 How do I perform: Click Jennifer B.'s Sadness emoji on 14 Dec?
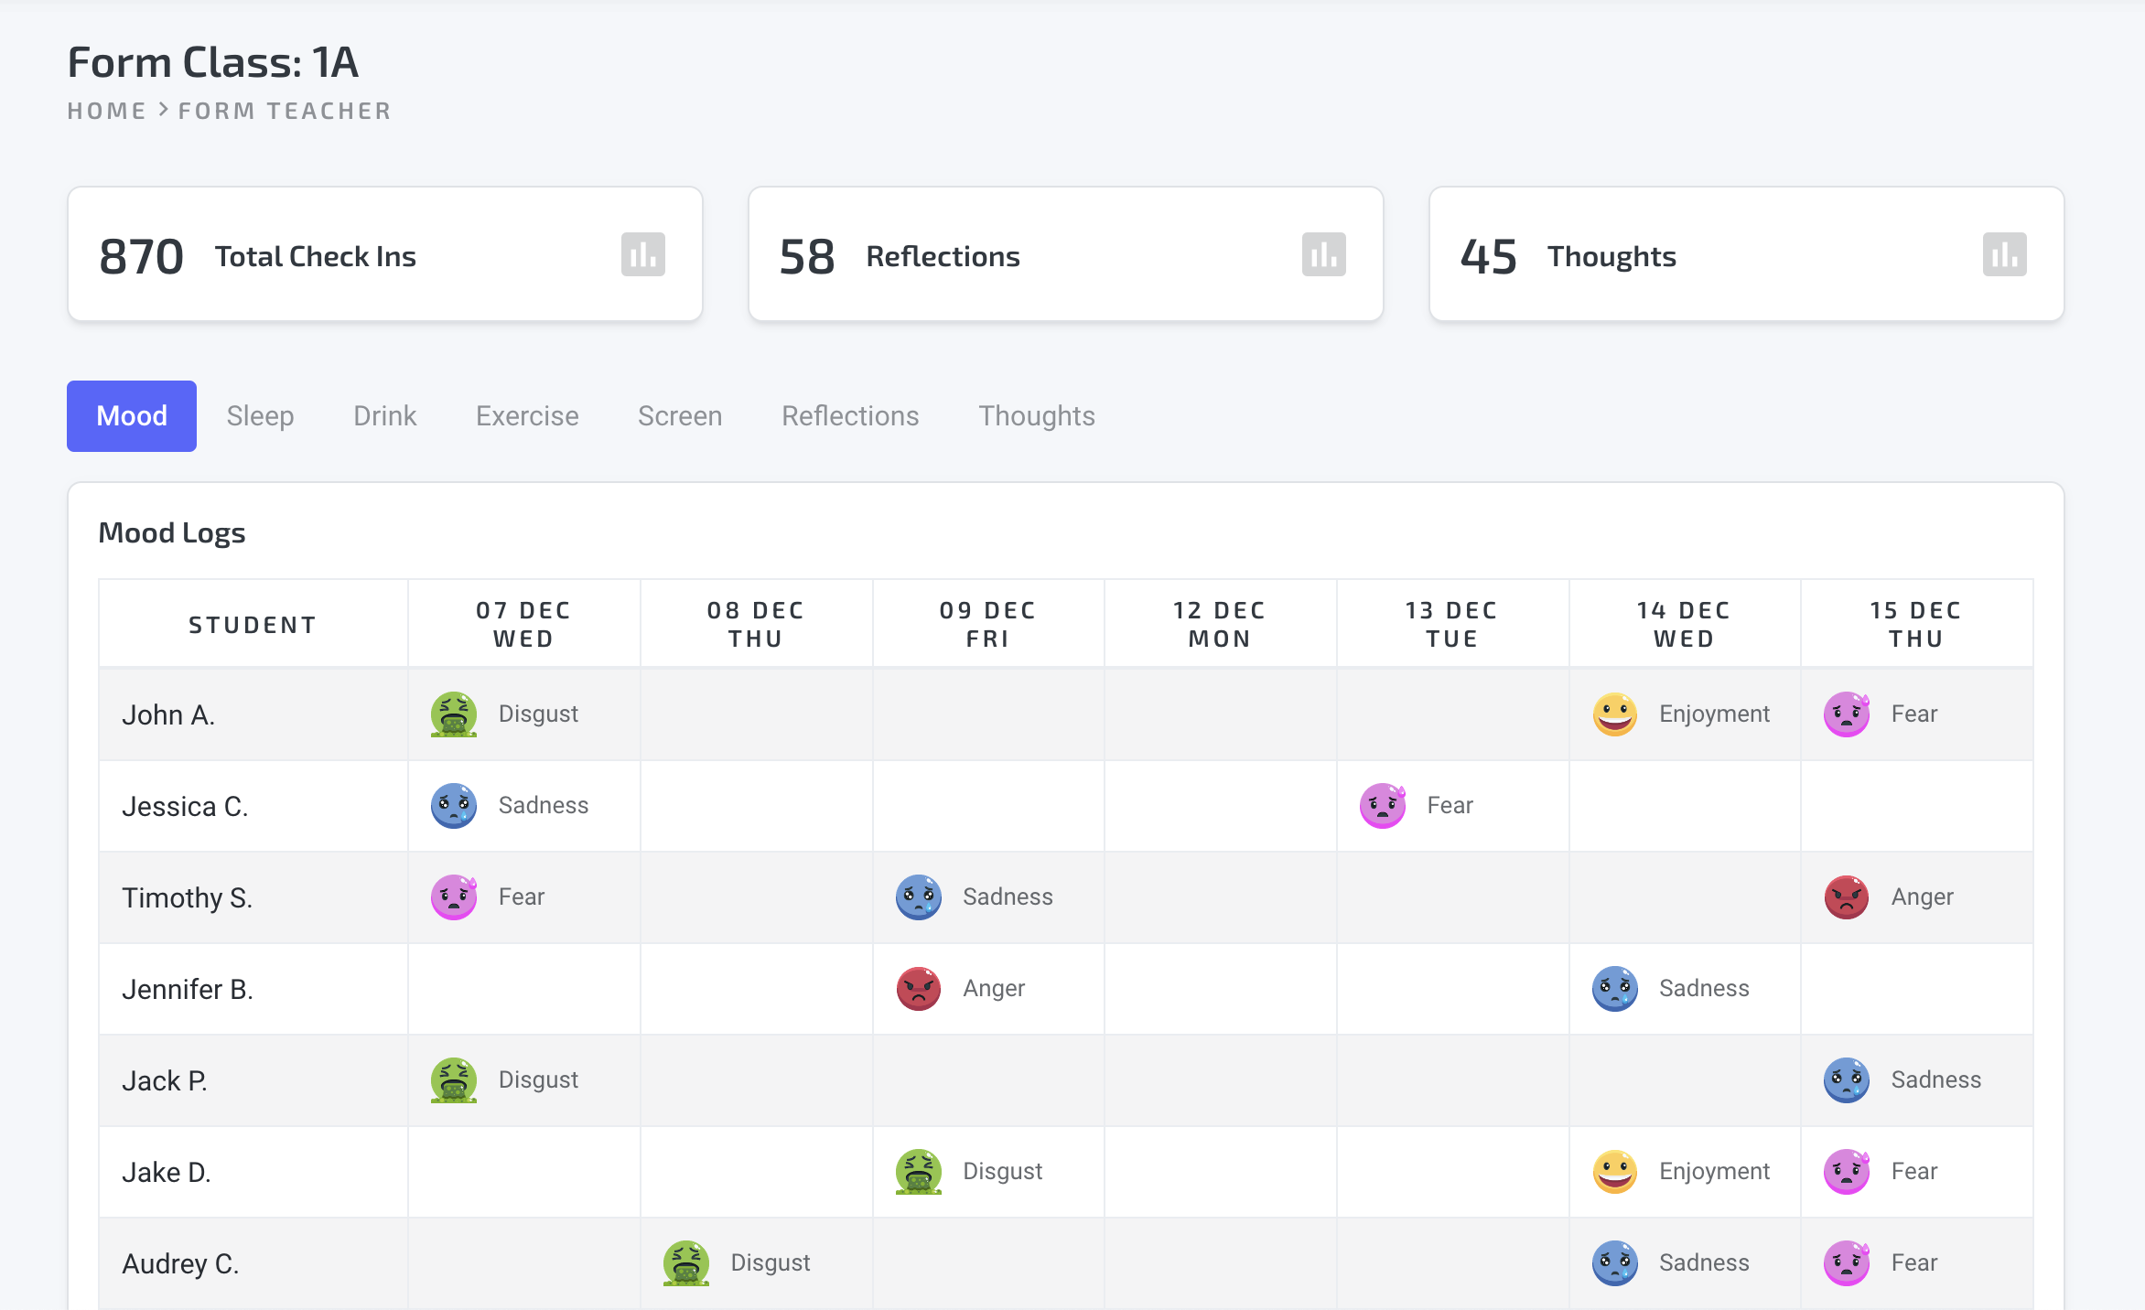(1615, 989)
